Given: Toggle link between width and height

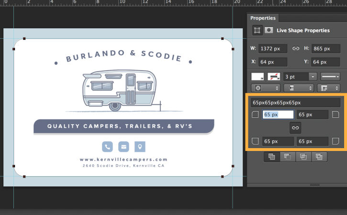Looking at the screenshot, I should [x=296, y=48].
